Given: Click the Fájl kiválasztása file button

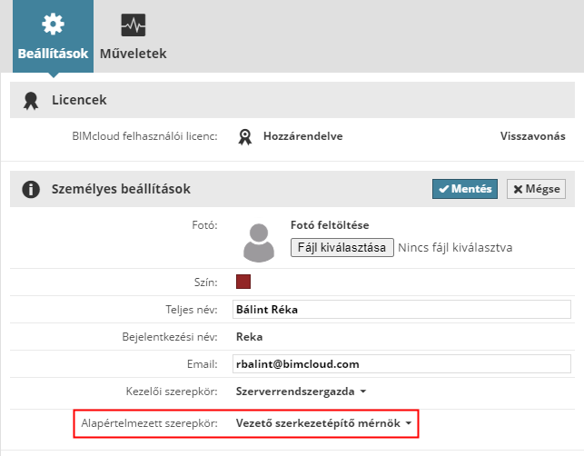Looking at the screenshot, I should click(x=341, y=248).
